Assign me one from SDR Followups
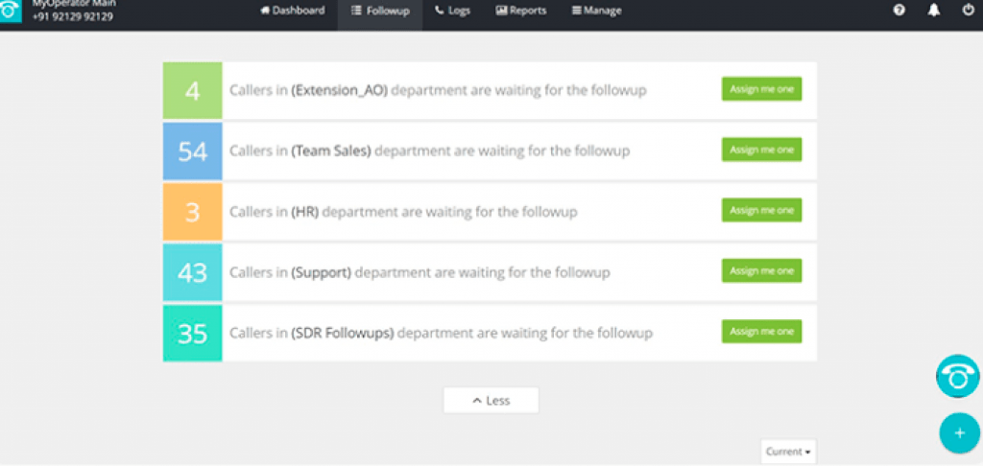 761,332
